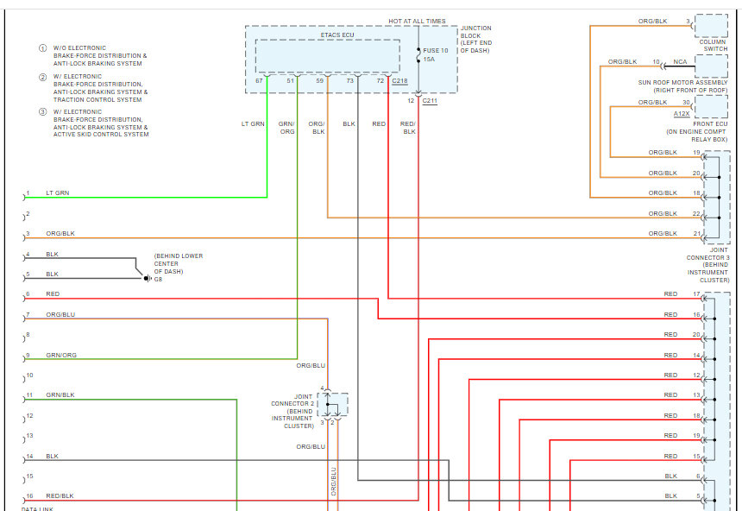Screen dimensions: 742x511
Task: Click RED/BLK label at data link pin 16
Action: point(60,496)
